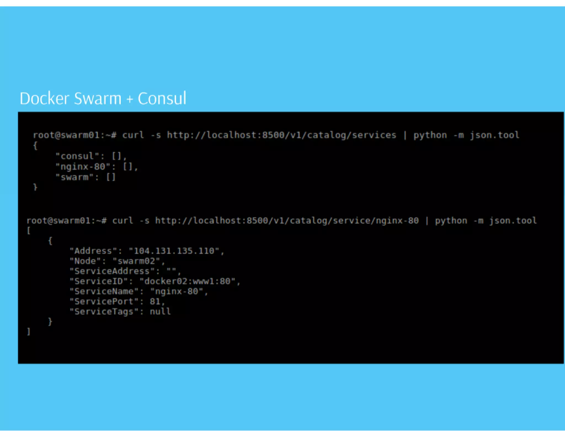
Task: Click the "nginx-80": [] JSON line
Action: [97, 167]
